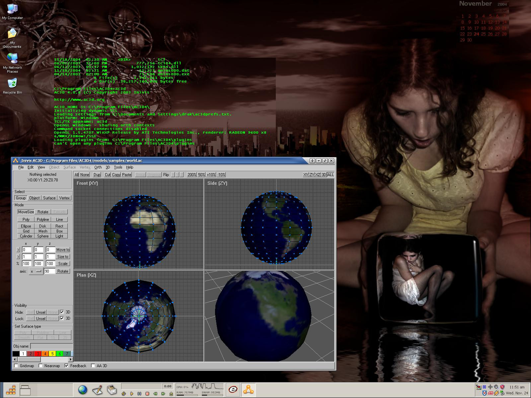Open the Edit menu
The width and height of the screenshot is (531, 398).
(31, 167)
